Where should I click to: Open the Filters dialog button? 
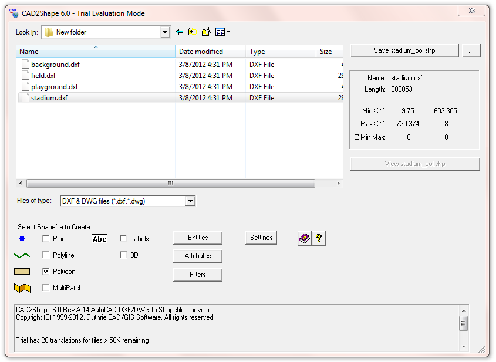point(198,275)
